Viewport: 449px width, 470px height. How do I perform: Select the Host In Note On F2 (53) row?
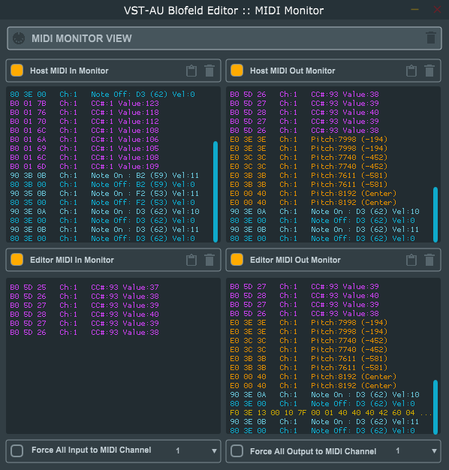104,194
